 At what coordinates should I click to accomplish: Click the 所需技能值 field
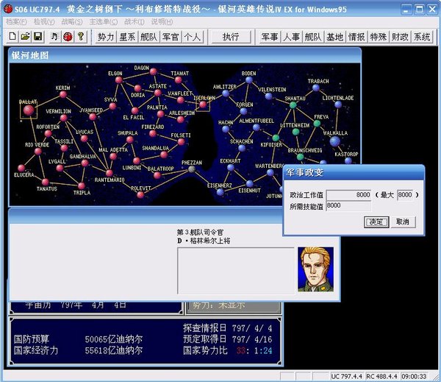pos(348,206)
